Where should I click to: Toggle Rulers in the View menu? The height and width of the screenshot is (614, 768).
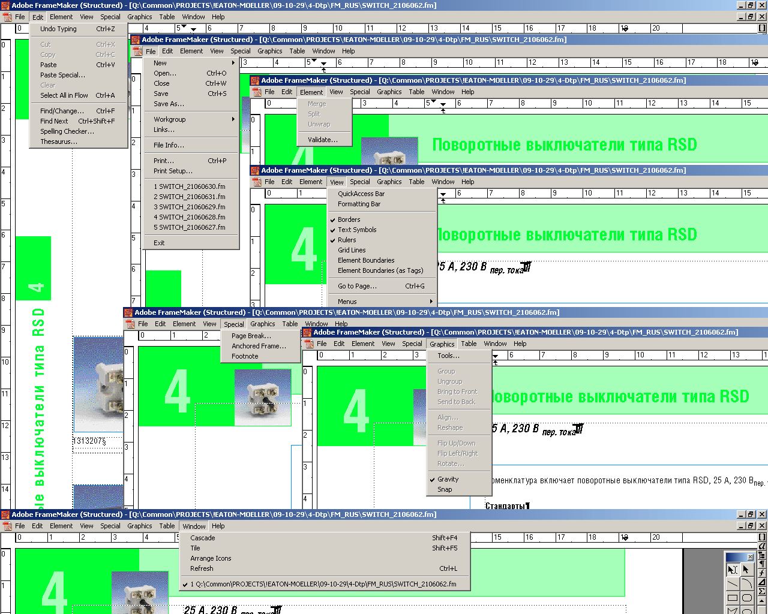[x=382, y=240]
